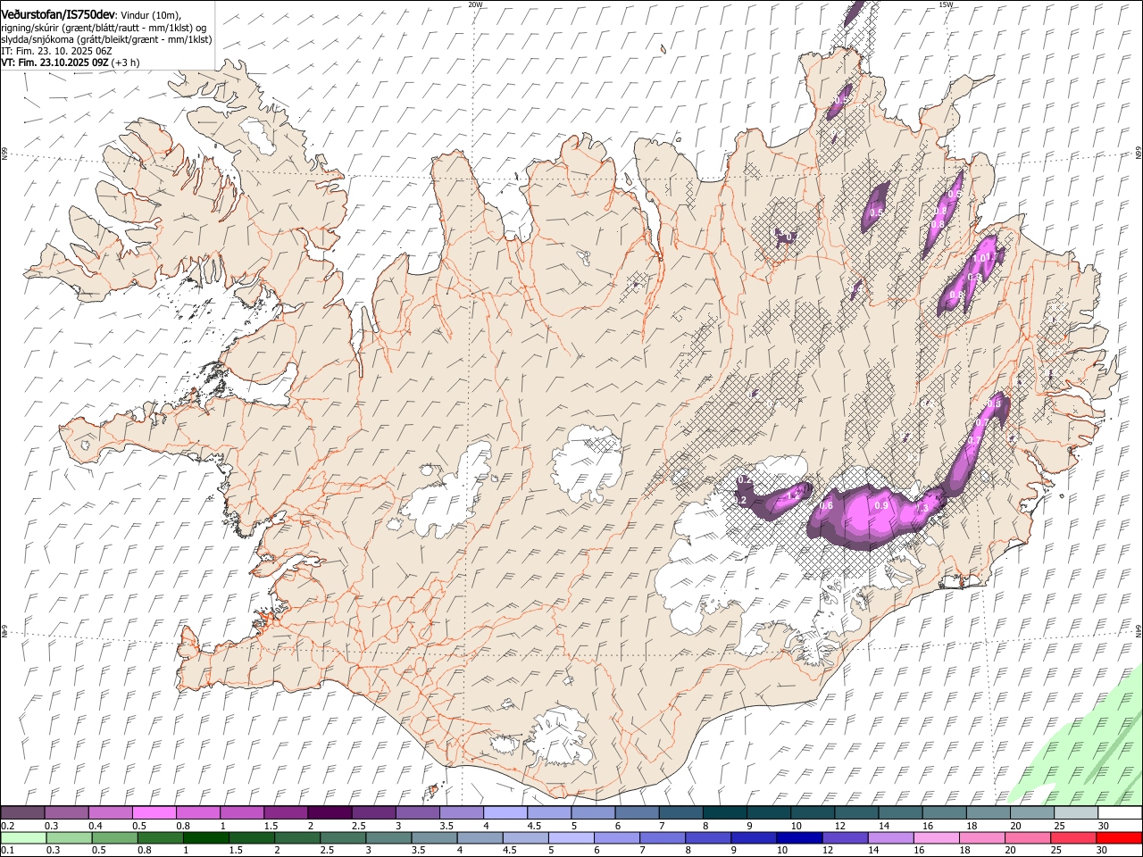Select the top-scale swatch between 18 and 20
1143x857 pixels.
pos(989,813)
